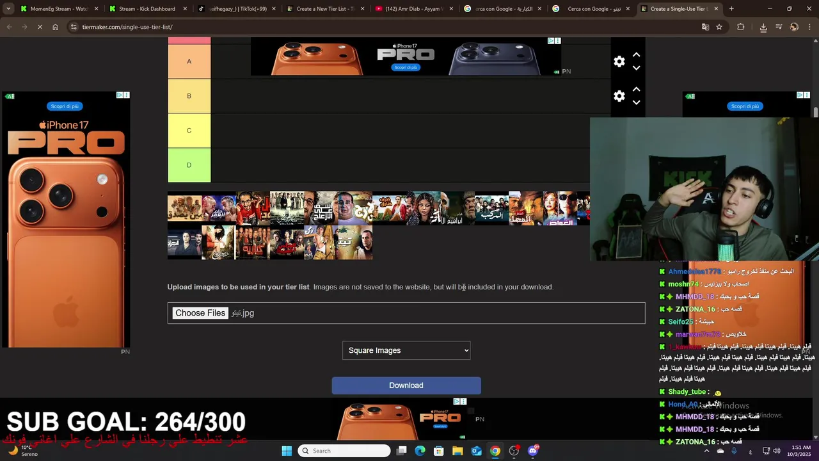
Task: Show browser downloads
Action: click(x=763, y=27)
